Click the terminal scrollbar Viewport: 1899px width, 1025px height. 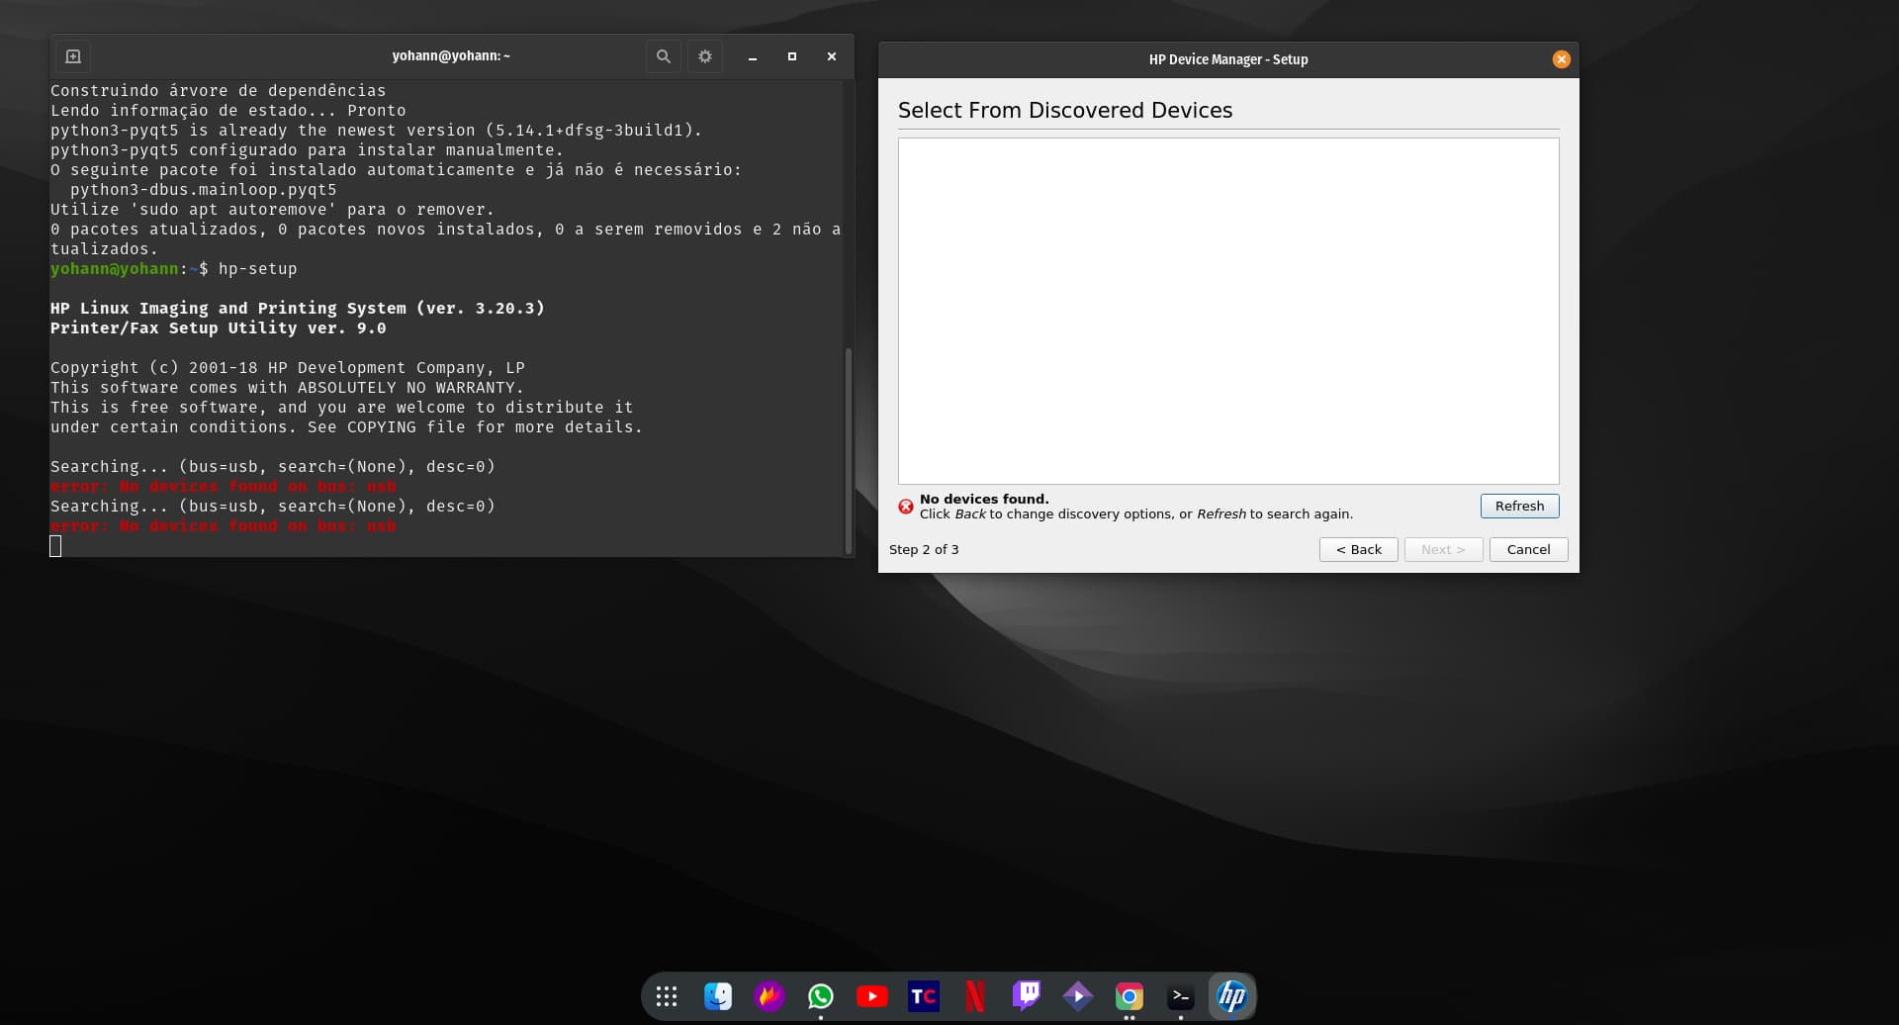point(848,450)
